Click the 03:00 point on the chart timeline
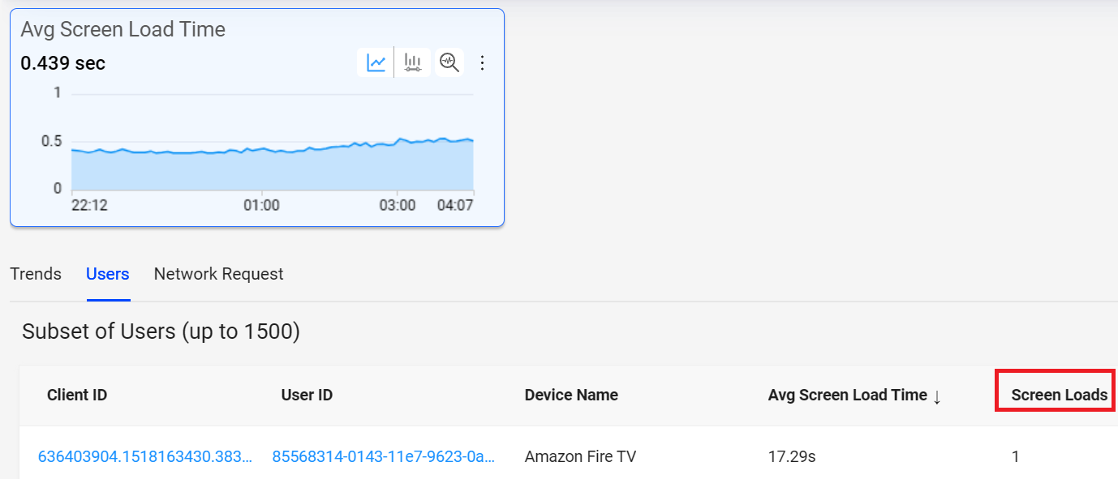 click(398, 205)
